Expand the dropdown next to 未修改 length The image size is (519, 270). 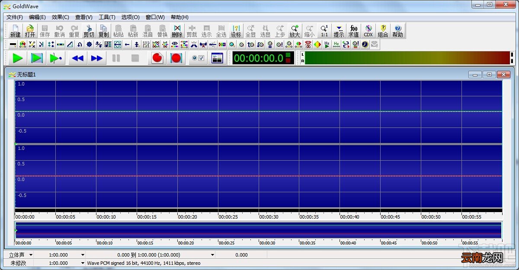83,263
